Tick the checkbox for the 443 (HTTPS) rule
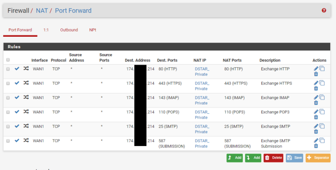The width and height of the screenshot is (336, 170). [x=8, y=83]
